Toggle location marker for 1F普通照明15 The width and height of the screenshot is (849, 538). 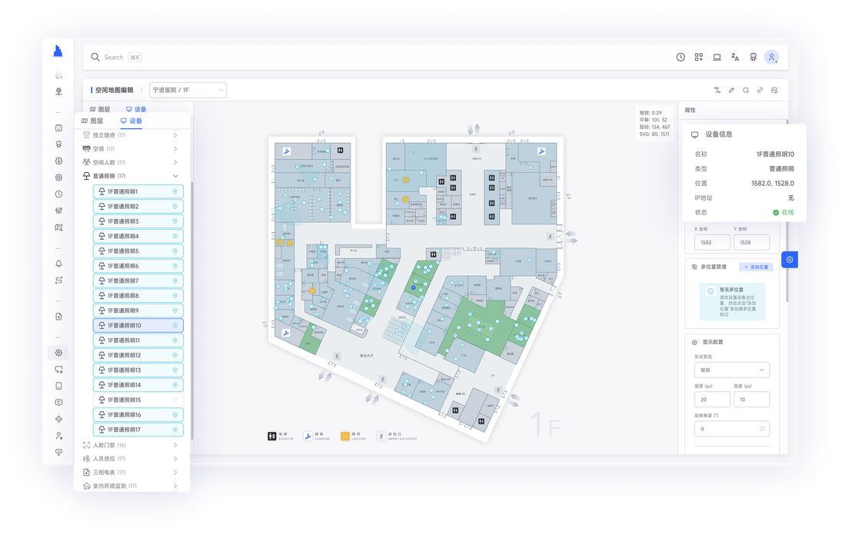click(x=175, y=400)
